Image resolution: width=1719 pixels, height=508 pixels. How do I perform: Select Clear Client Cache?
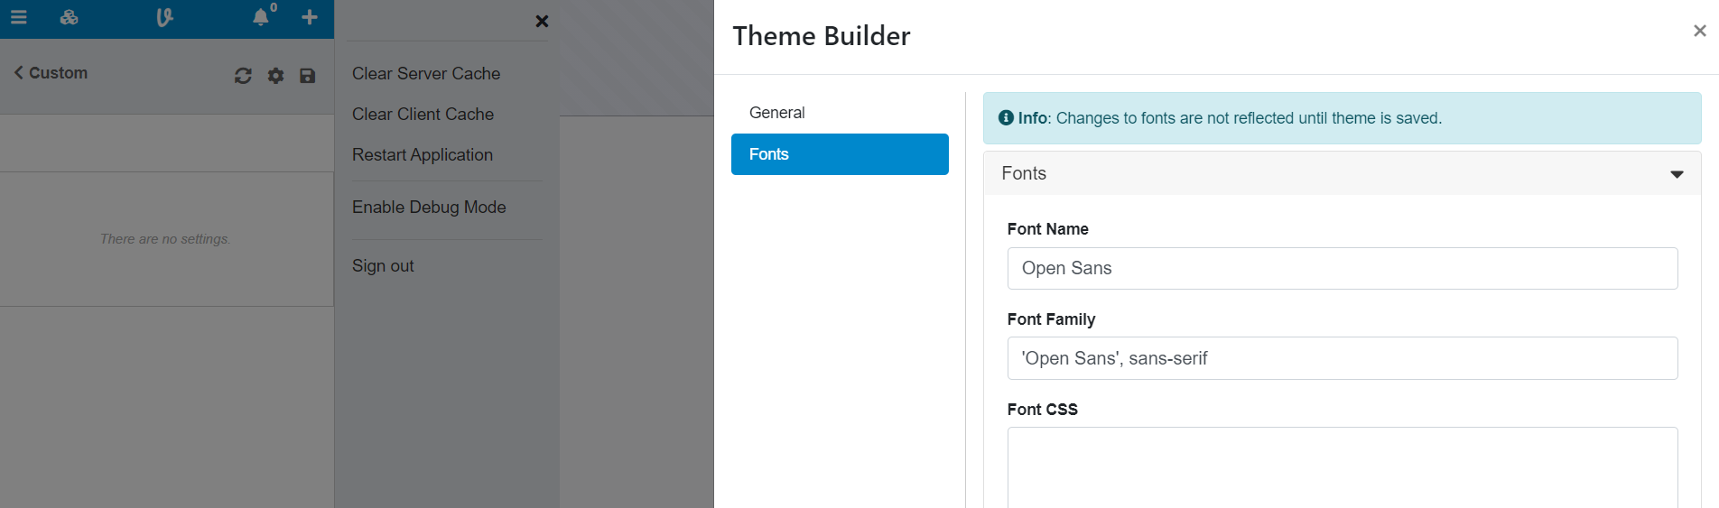click(423, 115)
